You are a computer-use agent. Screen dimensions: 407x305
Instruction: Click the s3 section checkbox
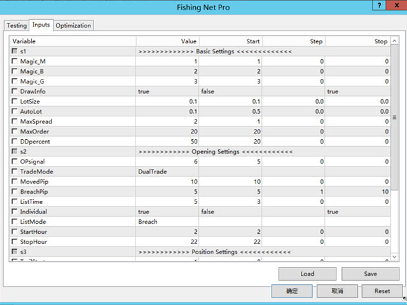(15, 252)
